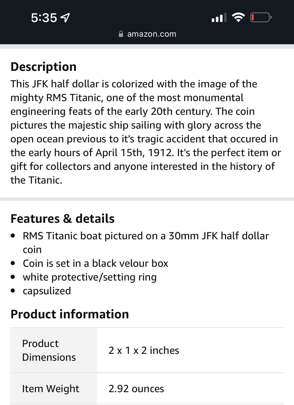294x405 pixels.
Task: Tap the location arrow icon in status bar
Action: (65, 18)
